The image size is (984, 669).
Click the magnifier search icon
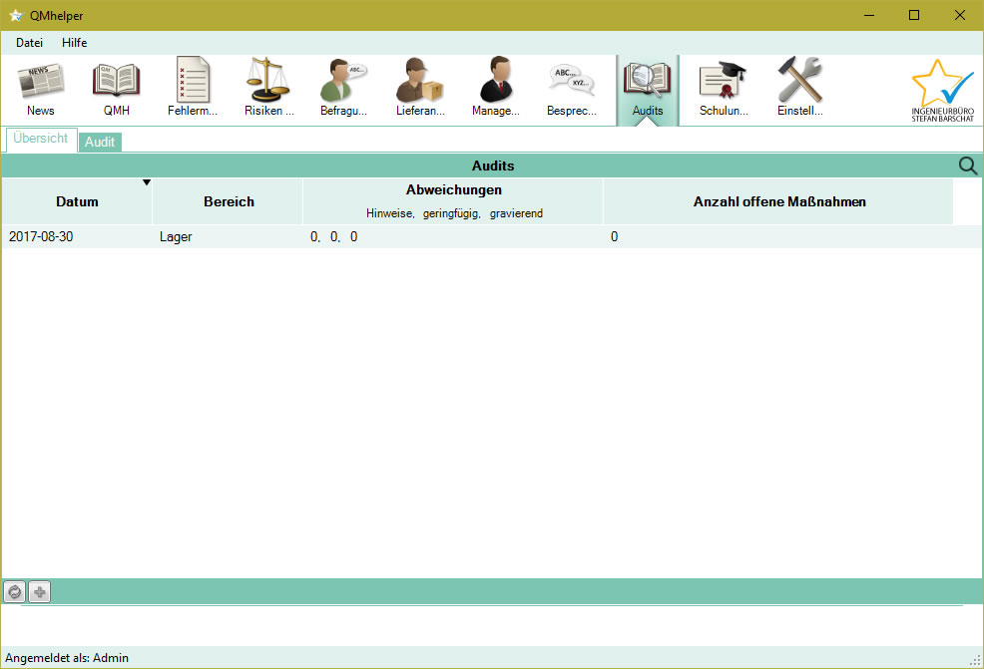(967, 166)
